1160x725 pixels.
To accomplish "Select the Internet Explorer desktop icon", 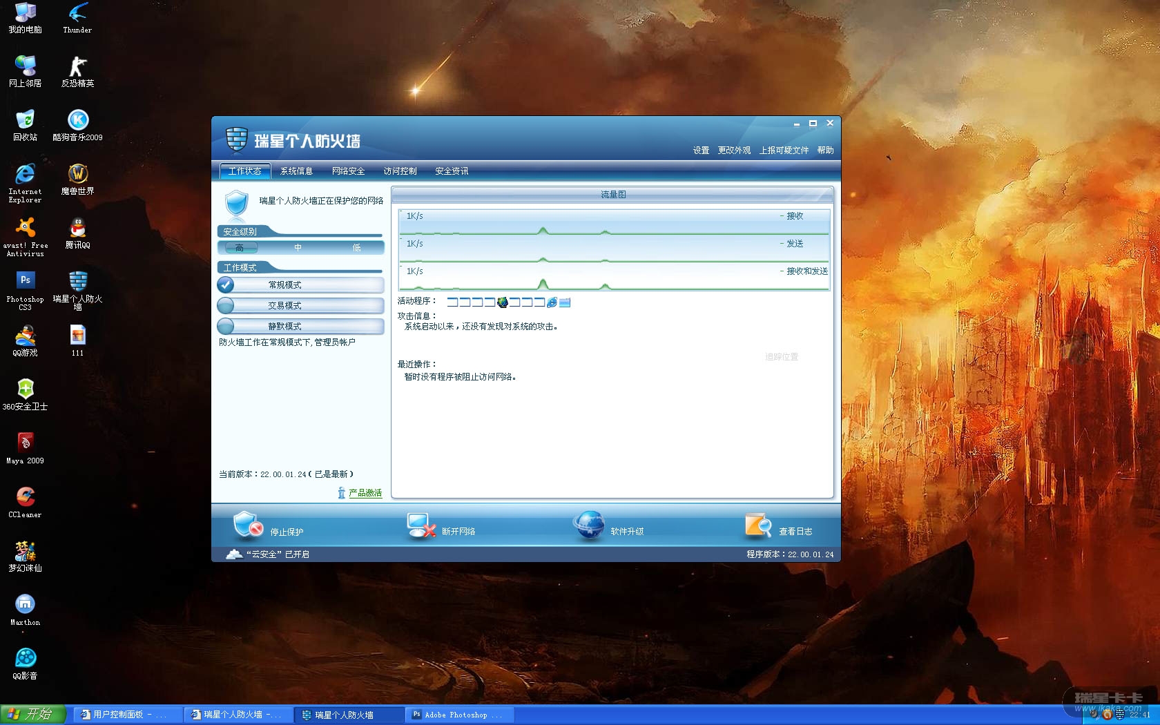I will coord(25,183).
